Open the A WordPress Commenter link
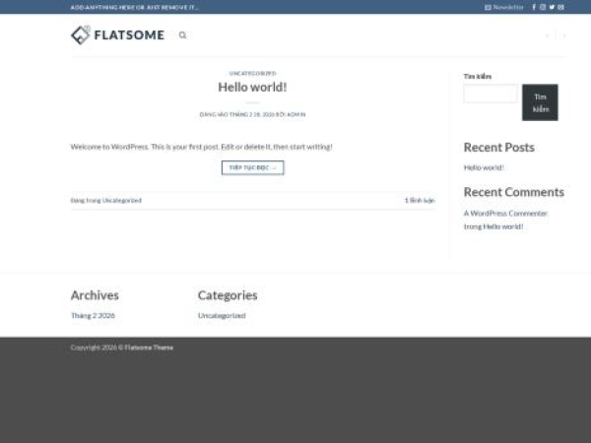 tap(505, 213)
